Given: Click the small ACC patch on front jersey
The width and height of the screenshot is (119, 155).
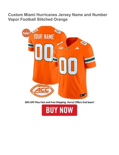Looking at the screenshot, I should (61, 48).
